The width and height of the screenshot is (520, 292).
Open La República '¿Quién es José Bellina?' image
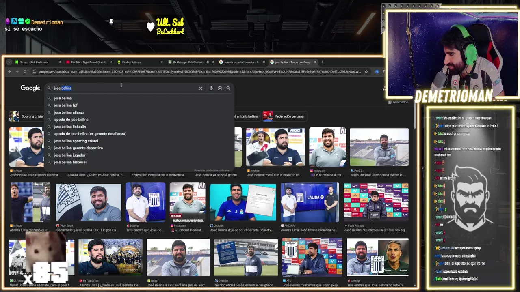tap(110, 258)
